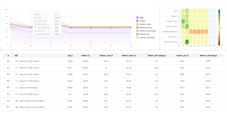
Task: Open the Qwen2.5-3B-Instruct model link
Action: [30, 88]
